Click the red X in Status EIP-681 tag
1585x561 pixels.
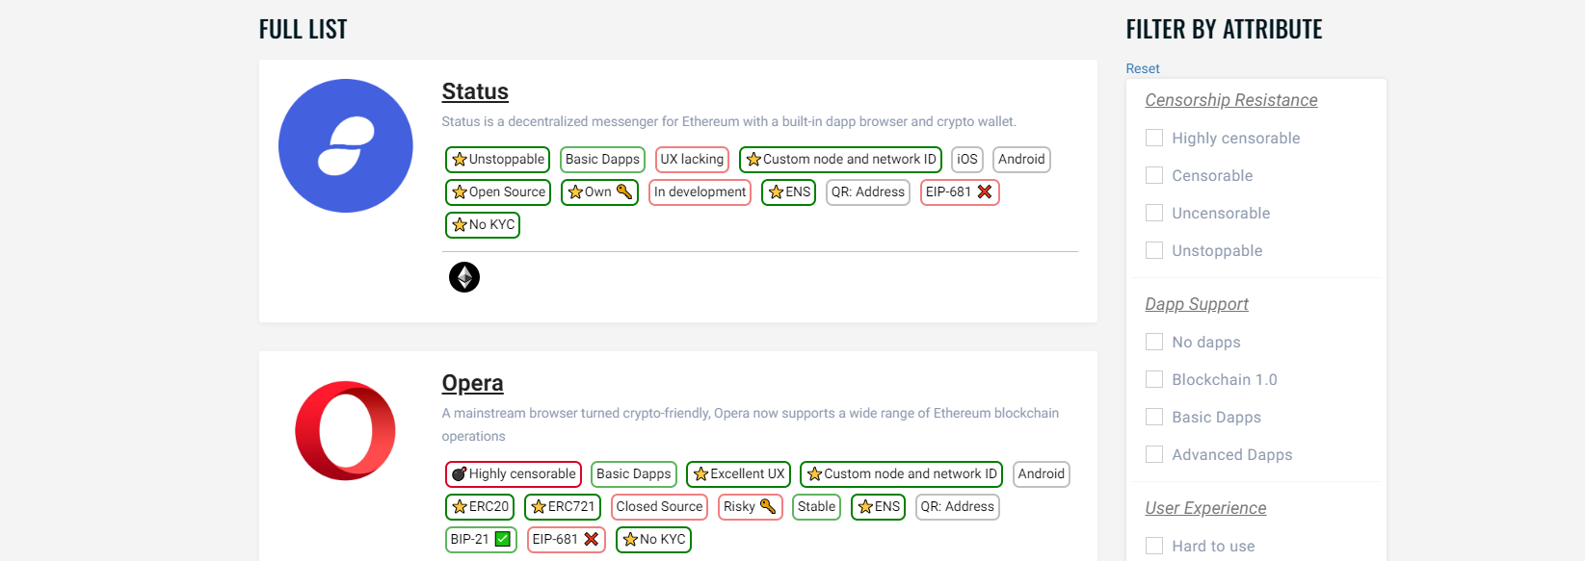[x=985, y=191]
